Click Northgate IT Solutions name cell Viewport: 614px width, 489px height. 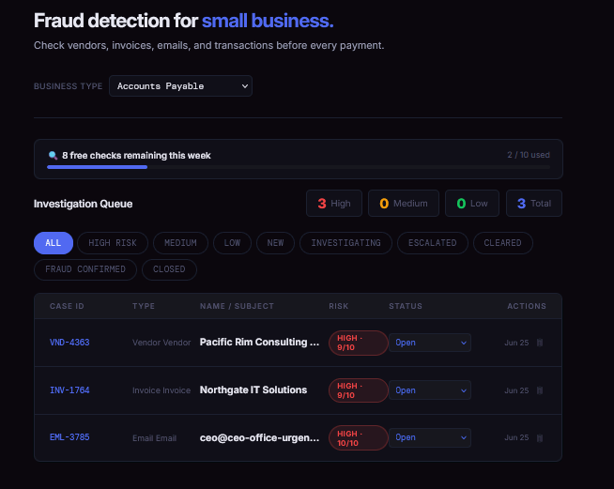pos(253,390)
